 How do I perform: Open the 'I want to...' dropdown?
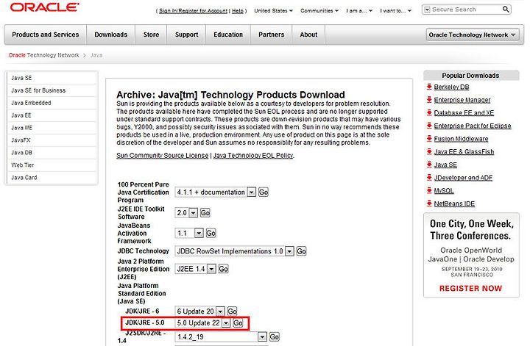[x=395, y=11]
